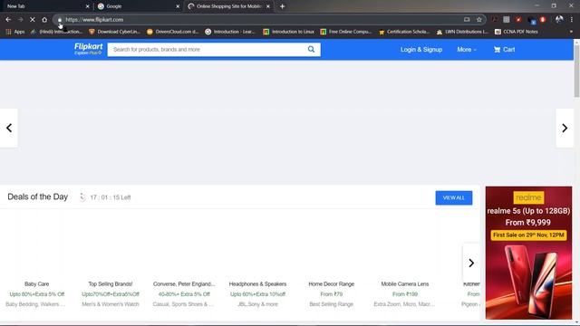Viewport: 580px width, 326px height.
Task: Click the search magnifier icon
Action: tap(311, 49)
